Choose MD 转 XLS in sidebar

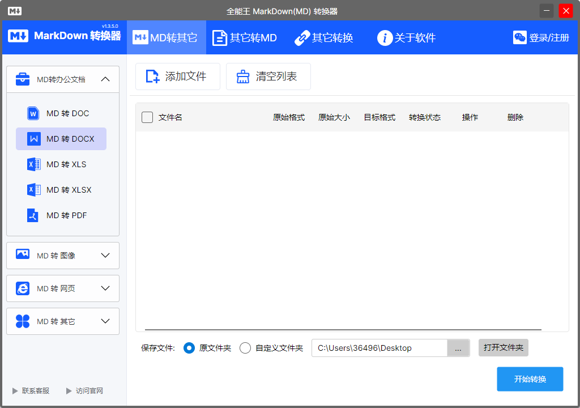click(61, 164)
